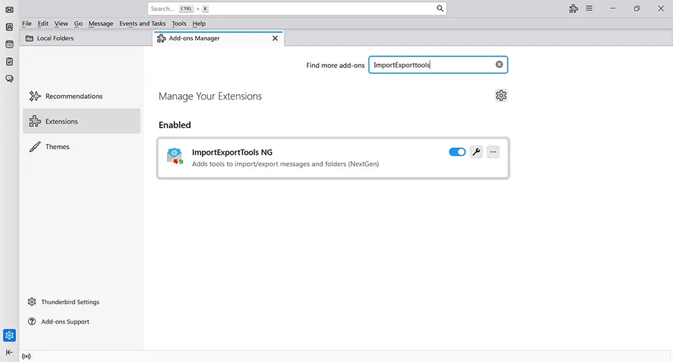This screenshot has height=362, width=673.
Task: Open the Tasks space icon
Action: (9, 62)
